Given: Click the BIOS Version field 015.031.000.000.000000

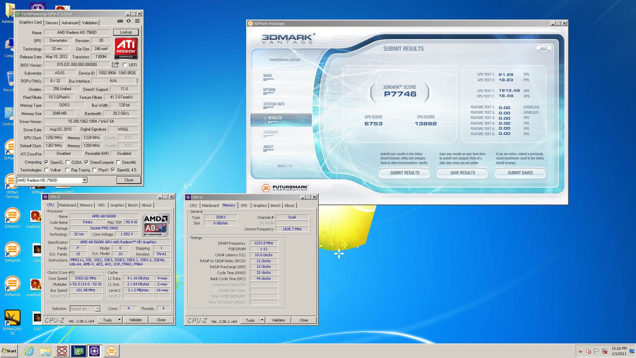Looking at the screenshot, I should click(77, 65).
